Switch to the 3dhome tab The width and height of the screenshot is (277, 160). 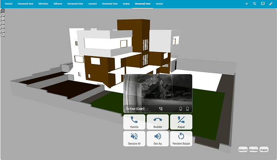[58, 4]
